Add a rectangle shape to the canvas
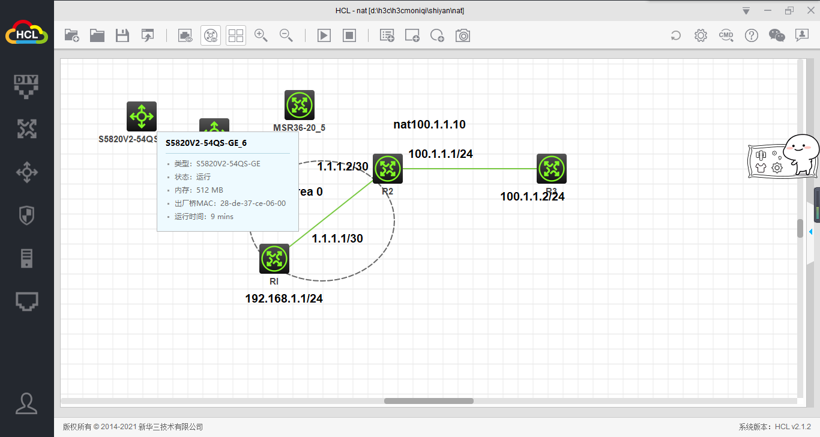Screen dimensions: 820x437 (412, 35)
